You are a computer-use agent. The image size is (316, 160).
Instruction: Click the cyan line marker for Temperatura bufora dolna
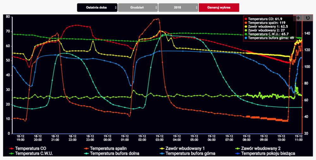(86, 154)
